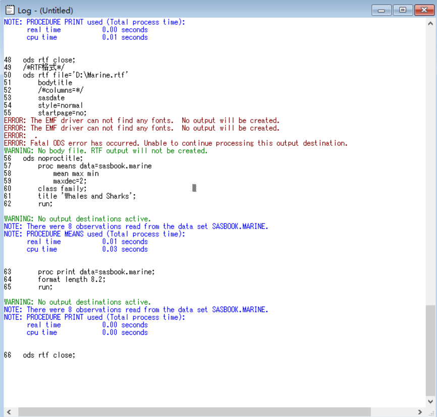This screenshot has width=437, height=417.
Task: Click the 'proc means data=sasbook.marine' line
Action: [94, 166]
